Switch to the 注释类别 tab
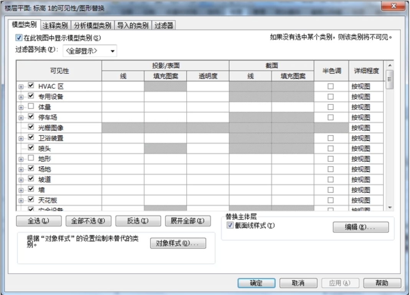The image size is (410, 295). point(55,26)
